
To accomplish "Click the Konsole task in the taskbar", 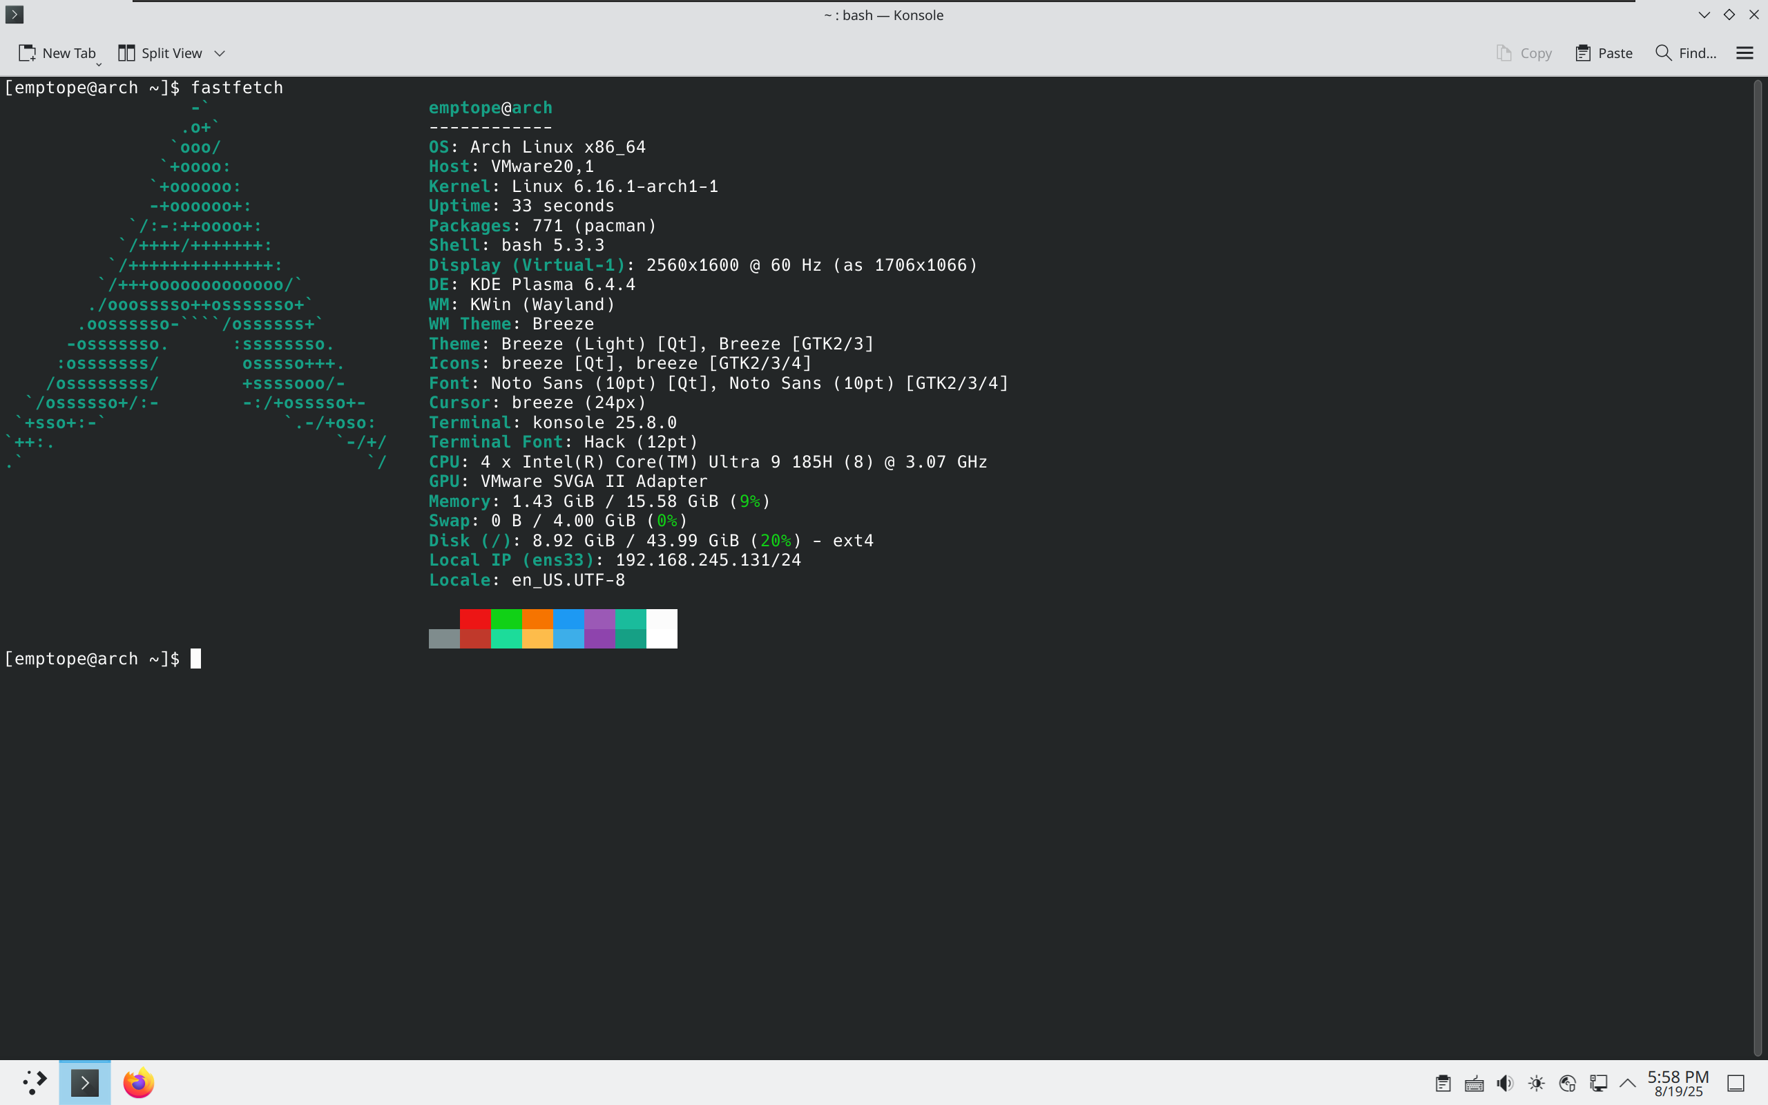I will [x=85, y=1082].
